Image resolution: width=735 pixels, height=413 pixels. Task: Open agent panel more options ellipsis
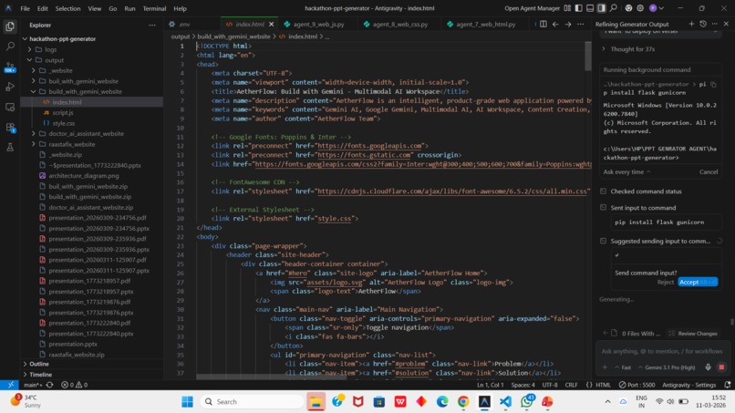[x=714, y=24]
